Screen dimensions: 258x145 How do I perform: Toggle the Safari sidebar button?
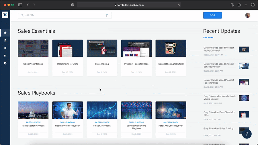[x=20, y=5]
